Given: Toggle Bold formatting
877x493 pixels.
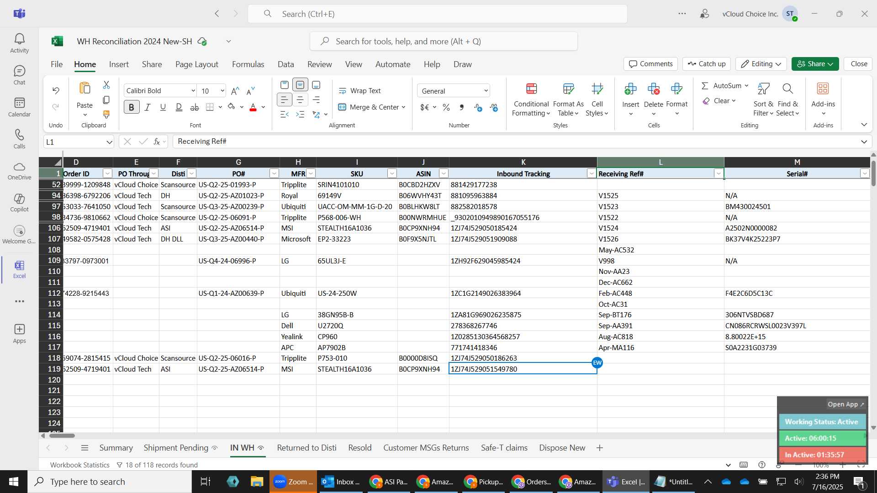Looking at the screenshot, I should 132,107.
